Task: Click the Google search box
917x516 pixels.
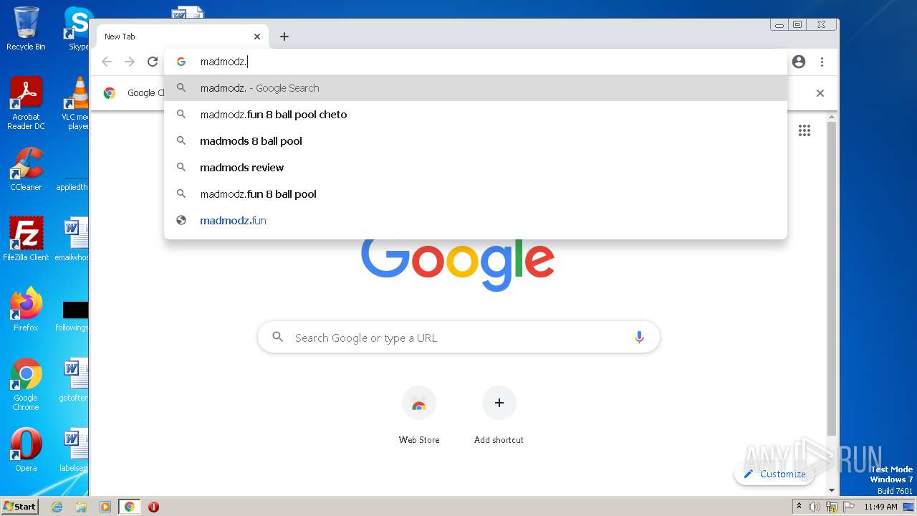Action: coord(458,338)
